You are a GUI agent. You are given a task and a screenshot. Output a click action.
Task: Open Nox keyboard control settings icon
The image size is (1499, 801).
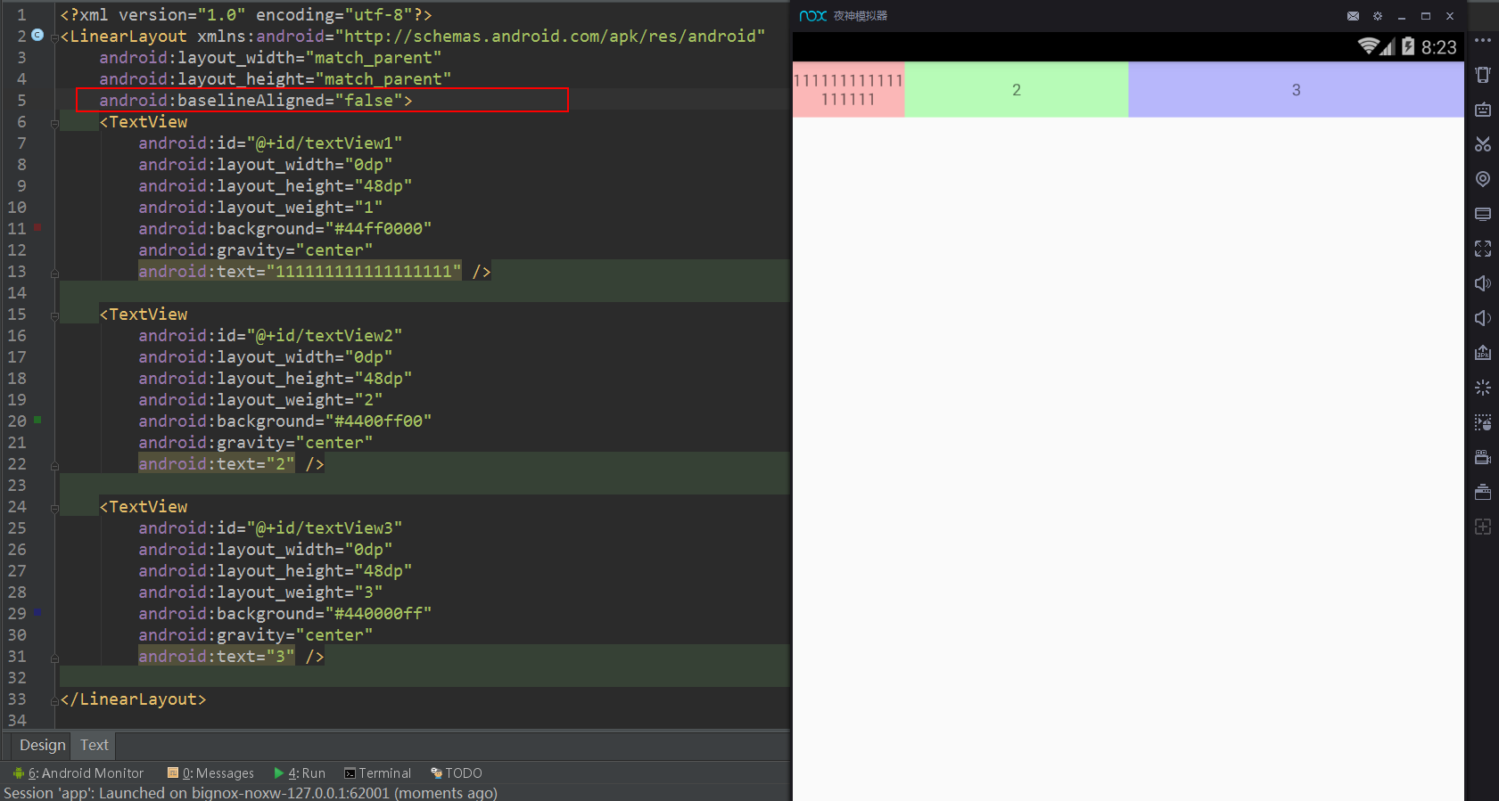1482,110
